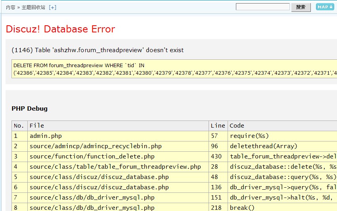Click source/function/function_delete.php cell
The image size is (337, 211).
click(x=118, y=156)
